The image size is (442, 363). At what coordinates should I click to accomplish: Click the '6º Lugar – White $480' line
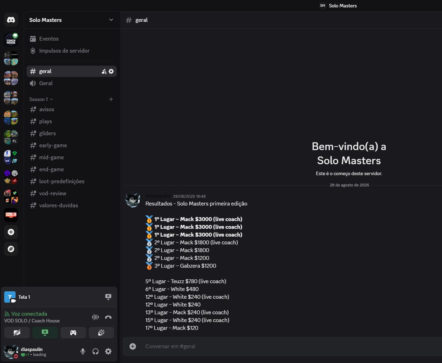point(172,289)
